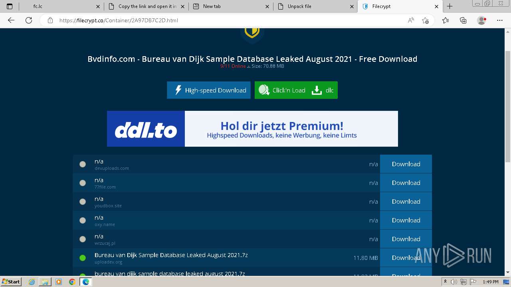The height and width of the screenshot is (287, 511).
Task: Open the Windows Start menu
Action: tap(11, 282)
